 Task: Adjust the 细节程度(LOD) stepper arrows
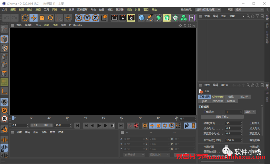coord(241,140)
